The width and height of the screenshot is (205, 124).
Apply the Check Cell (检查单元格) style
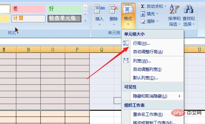tap(65, 18)
